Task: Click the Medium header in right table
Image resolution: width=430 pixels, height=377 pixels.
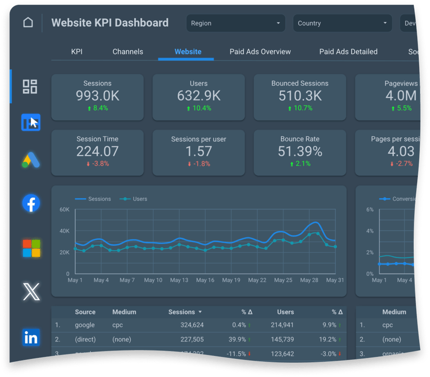Action: point(394,312)
